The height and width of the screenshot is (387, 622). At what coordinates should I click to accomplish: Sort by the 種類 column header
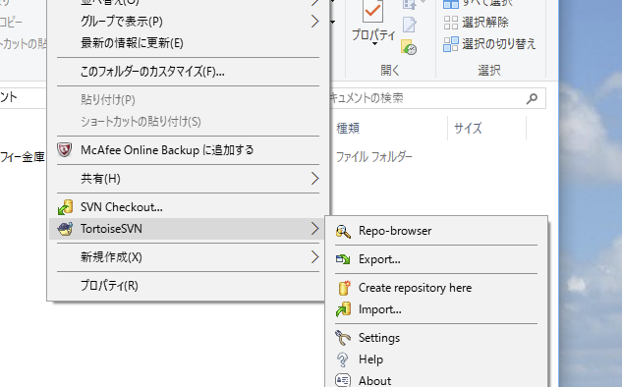click(348, 129)
